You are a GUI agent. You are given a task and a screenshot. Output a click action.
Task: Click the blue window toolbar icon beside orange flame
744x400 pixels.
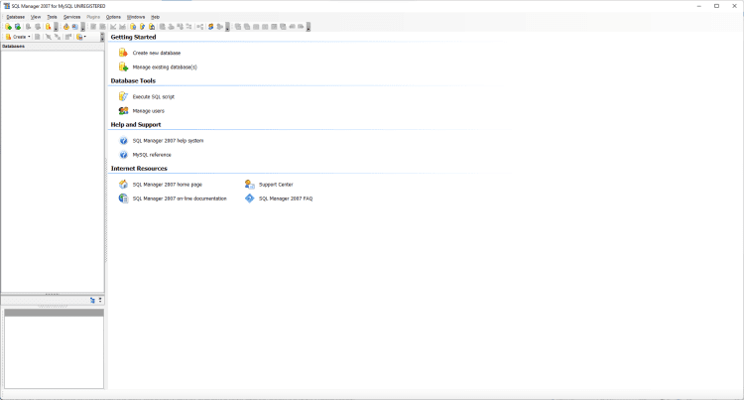(x=75, y=27)
